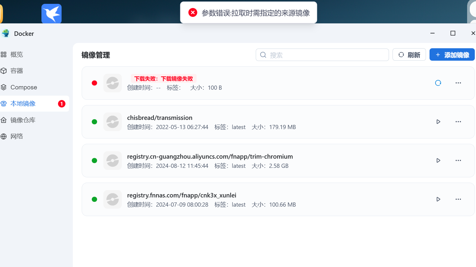
Task: Click the 概览 grid icon
Action: coord(4,54)
